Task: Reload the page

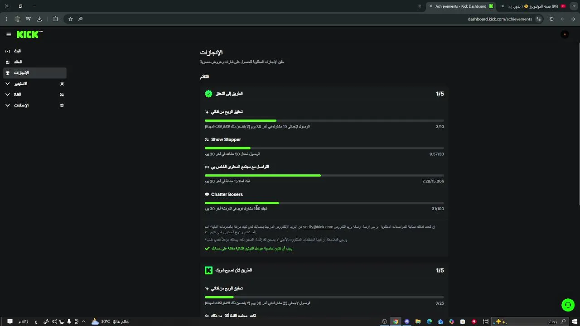Action: 551,19
